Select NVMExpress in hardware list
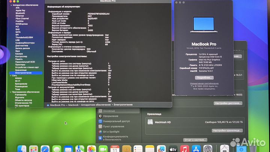The height and width of the screenshot is (152, 270). tap(21, 24)
